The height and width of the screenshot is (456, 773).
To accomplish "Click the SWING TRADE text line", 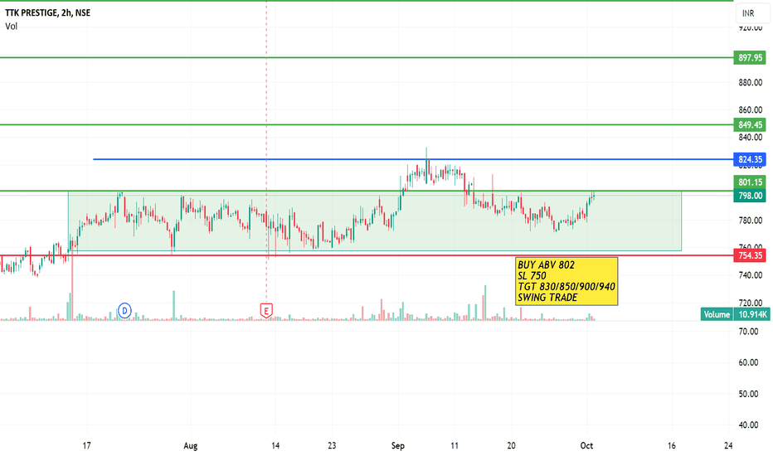I will [547, 298].
